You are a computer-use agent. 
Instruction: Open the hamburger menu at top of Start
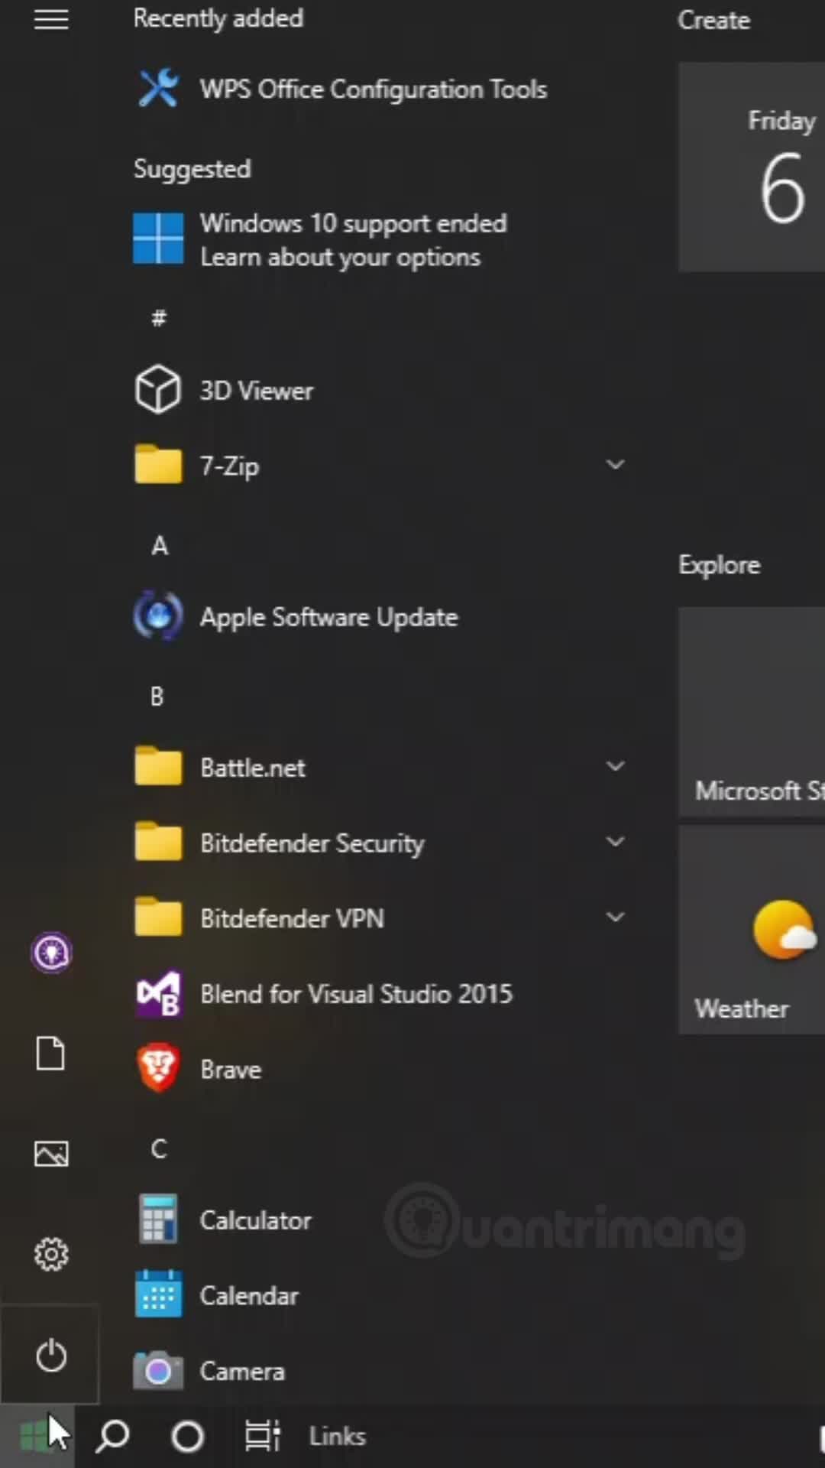pos(51,20)
